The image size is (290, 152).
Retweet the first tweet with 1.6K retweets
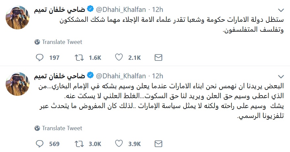tap(79, 57)
